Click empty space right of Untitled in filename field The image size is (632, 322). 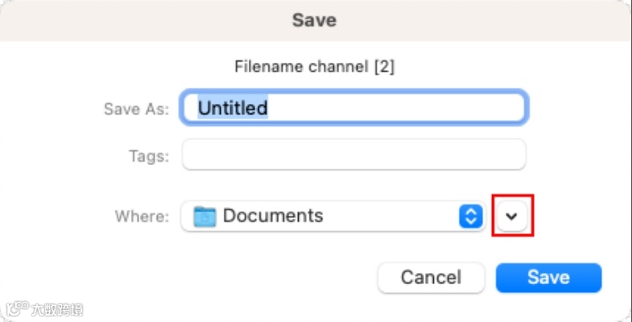point(403,108)
